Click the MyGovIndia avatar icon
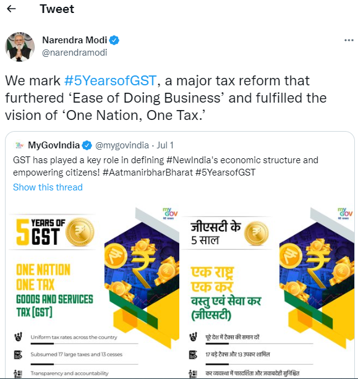 (20, 145)
